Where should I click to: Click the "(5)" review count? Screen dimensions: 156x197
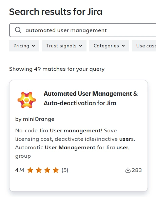pos(65,170)
